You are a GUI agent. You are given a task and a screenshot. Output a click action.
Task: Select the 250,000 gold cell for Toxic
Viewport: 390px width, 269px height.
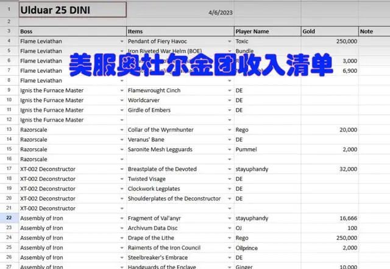pos(330,41)
